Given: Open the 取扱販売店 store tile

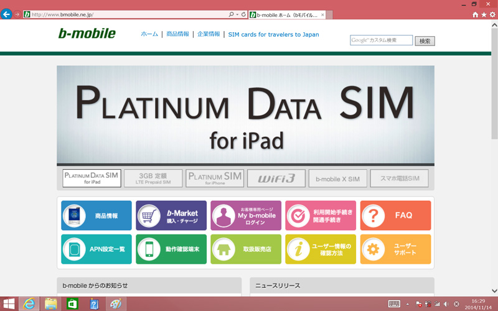Looking at the screenshot, I should [246, 249].
